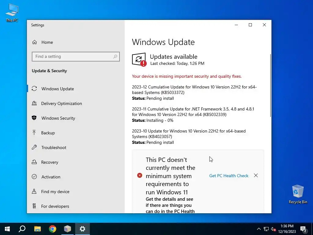Image resolution: width=313 pixels, height=235 pixels.
Task: Click the Settings window vertical scrollbar
Action: tap(271, 86)
